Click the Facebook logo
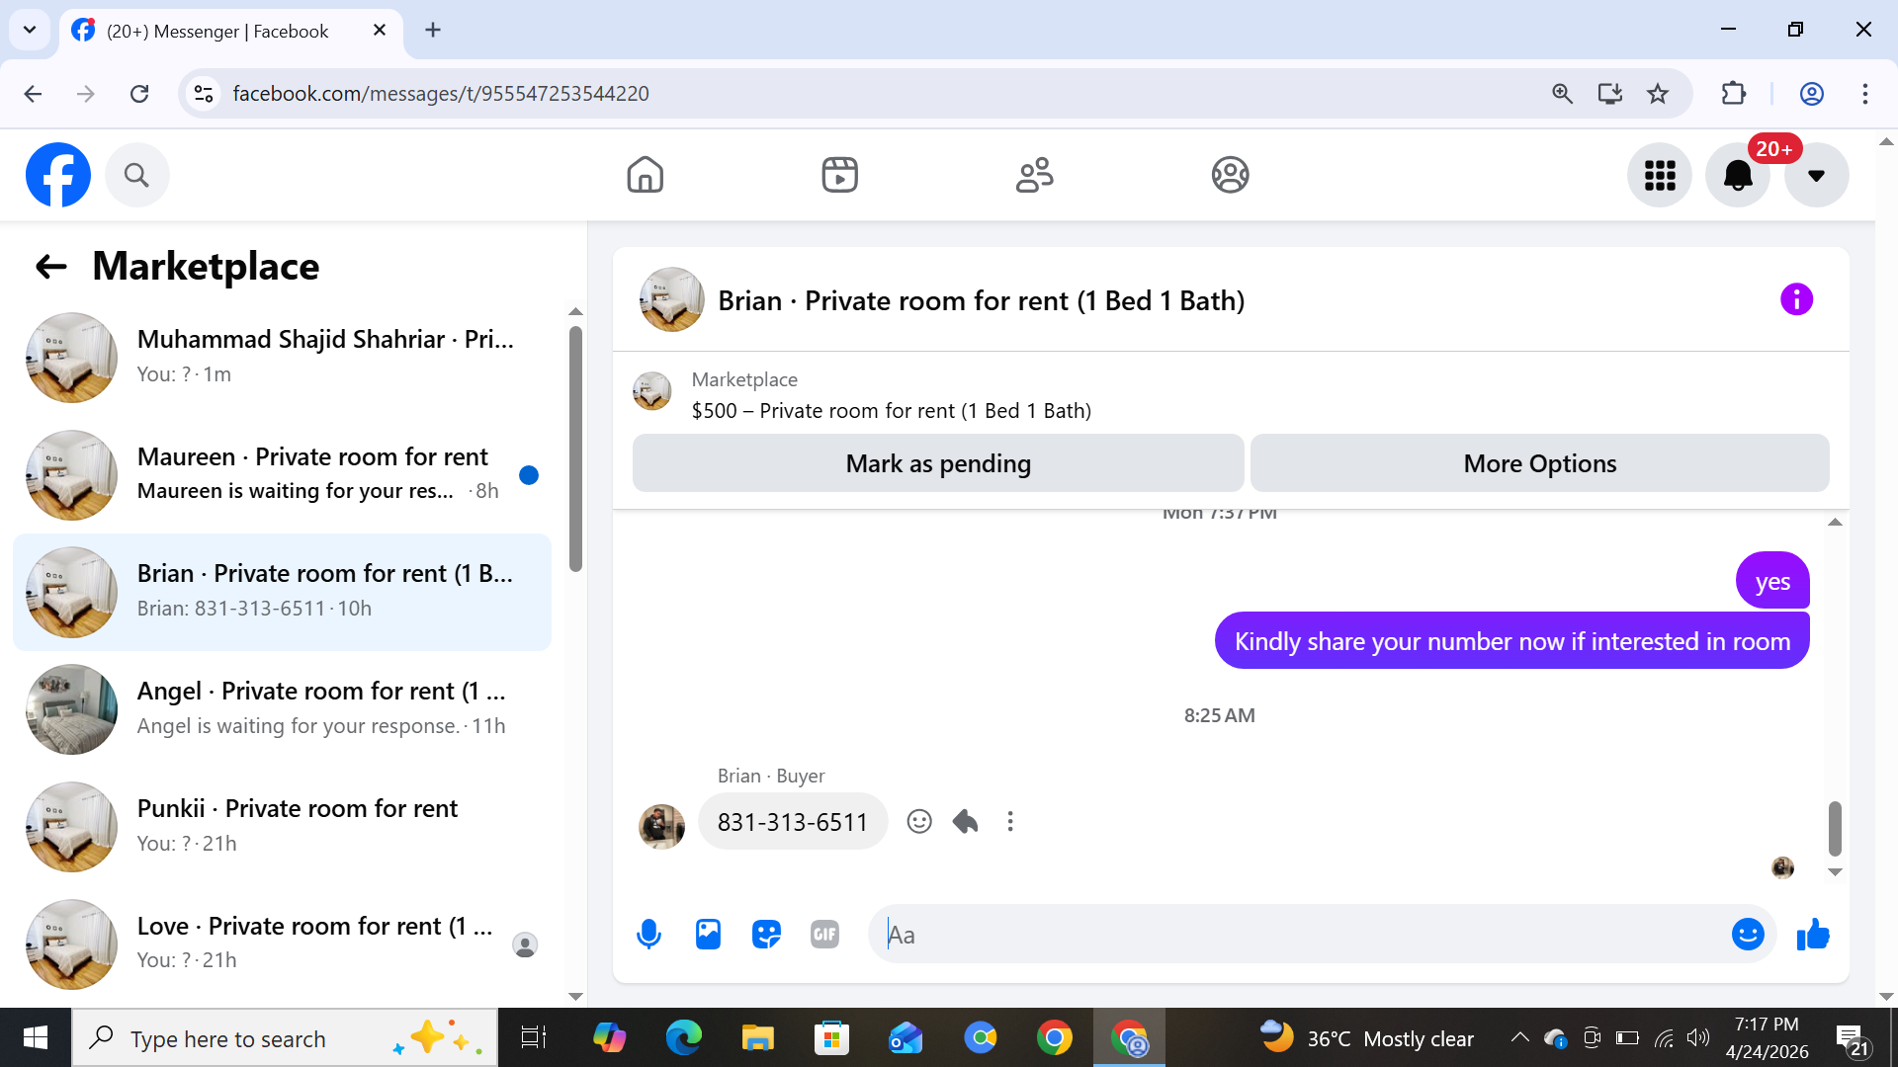This screenshot has height=1067, width=1898. [58, 175]
